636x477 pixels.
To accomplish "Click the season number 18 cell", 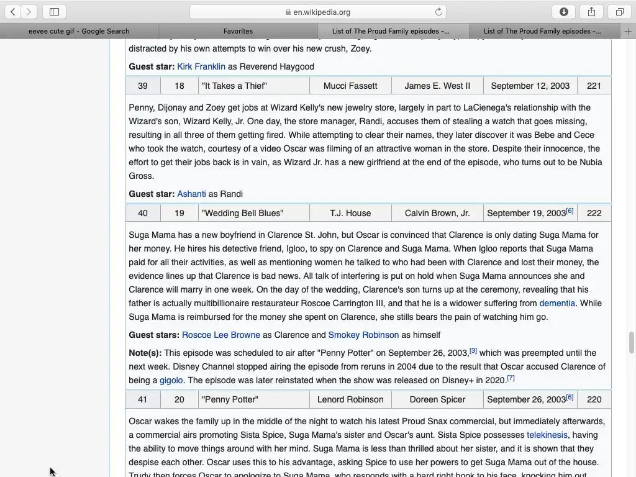I will tap(179, 86).
